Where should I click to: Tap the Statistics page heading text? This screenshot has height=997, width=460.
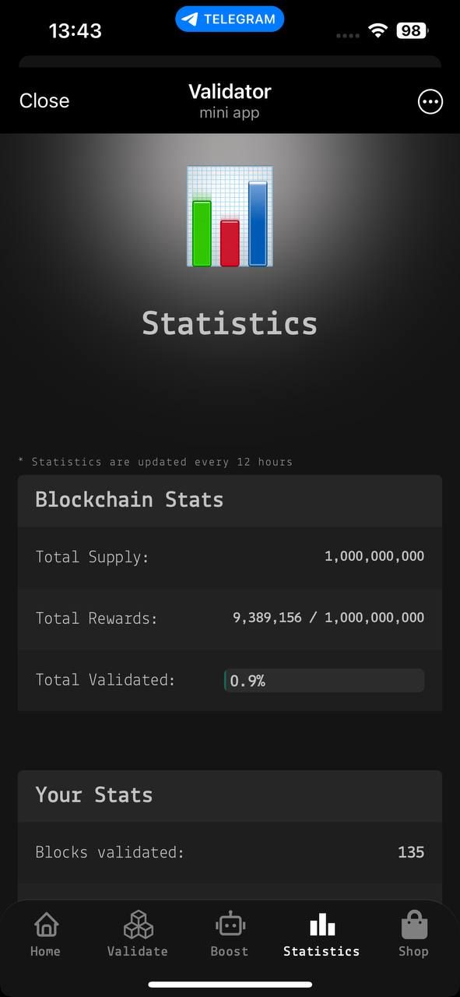coord(230,323)
